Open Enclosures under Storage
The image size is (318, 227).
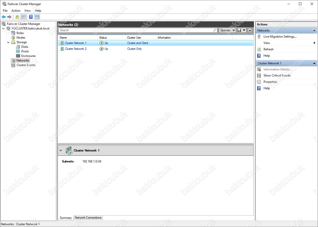coord(28,56)
